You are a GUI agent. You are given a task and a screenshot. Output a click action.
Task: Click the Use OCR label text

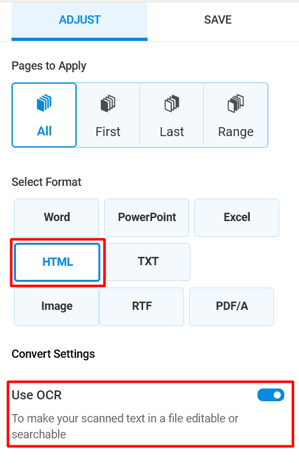click(37, 395)
